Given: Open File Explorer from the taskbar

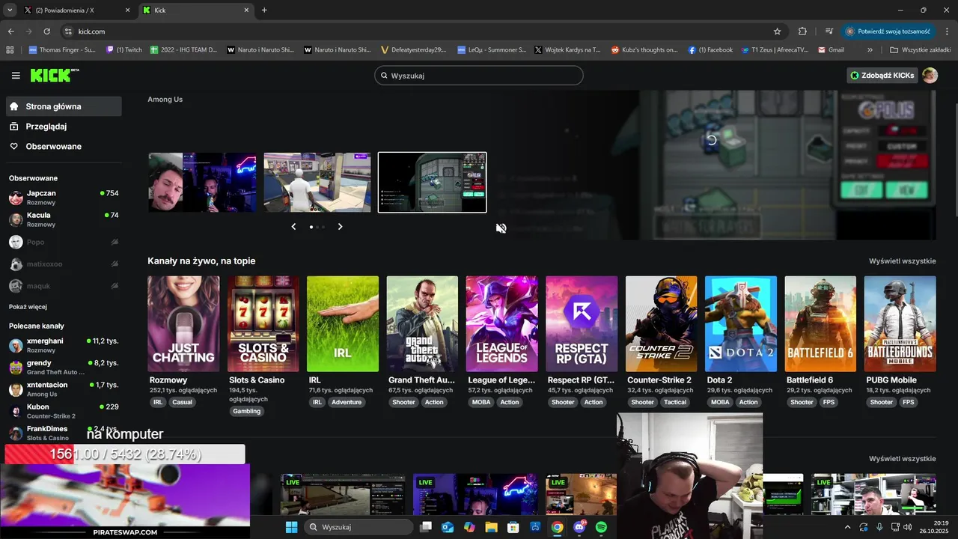Looking at the screenshot, I should point(491,527).
